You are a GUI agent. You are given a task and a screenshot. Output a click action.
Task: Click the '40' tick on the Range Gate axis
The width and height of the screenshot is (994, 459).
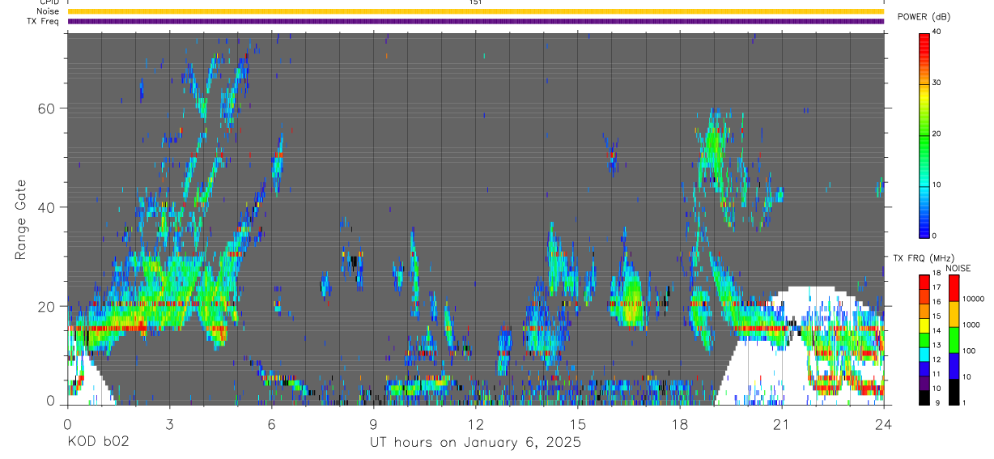click(47, 207)
